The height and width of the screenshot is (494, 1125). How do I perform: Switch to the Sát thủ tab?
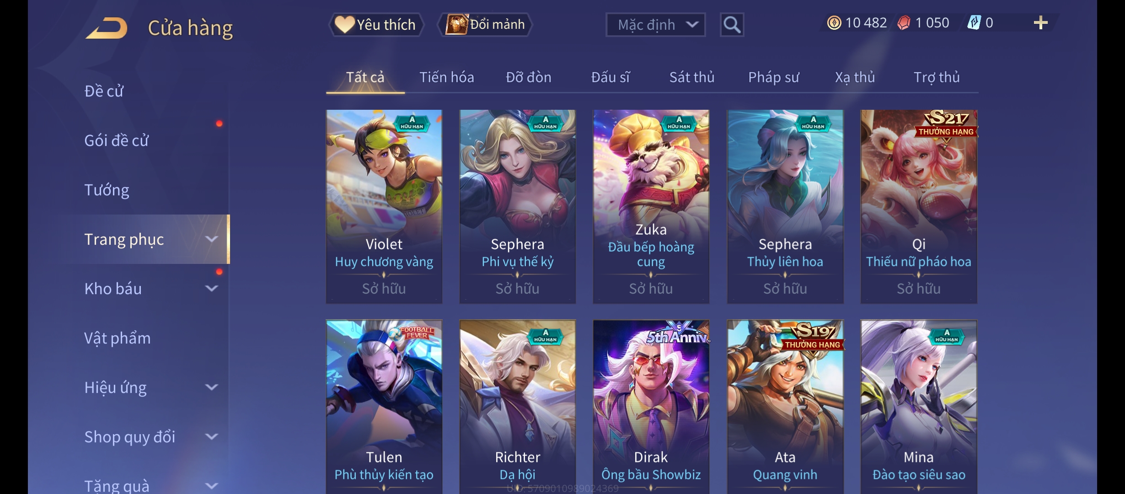pos(691,77)
